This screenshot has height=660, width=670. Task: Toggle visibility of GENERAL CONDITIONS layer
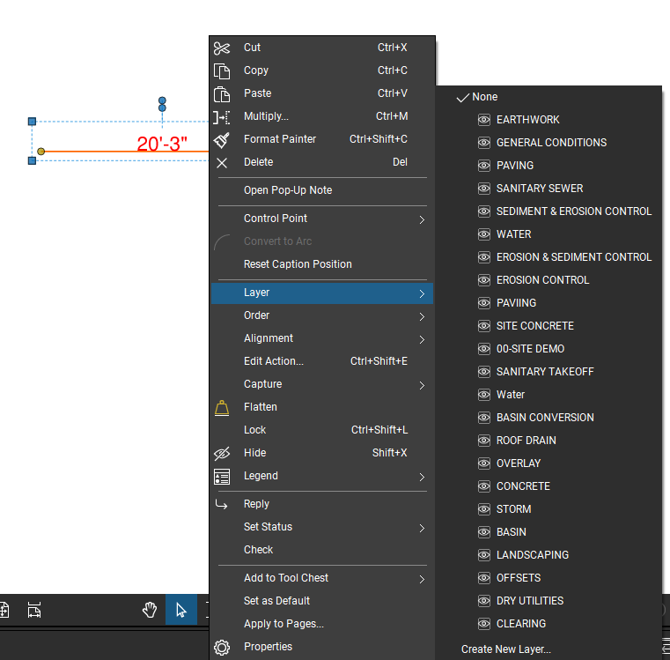coord(483,143)
